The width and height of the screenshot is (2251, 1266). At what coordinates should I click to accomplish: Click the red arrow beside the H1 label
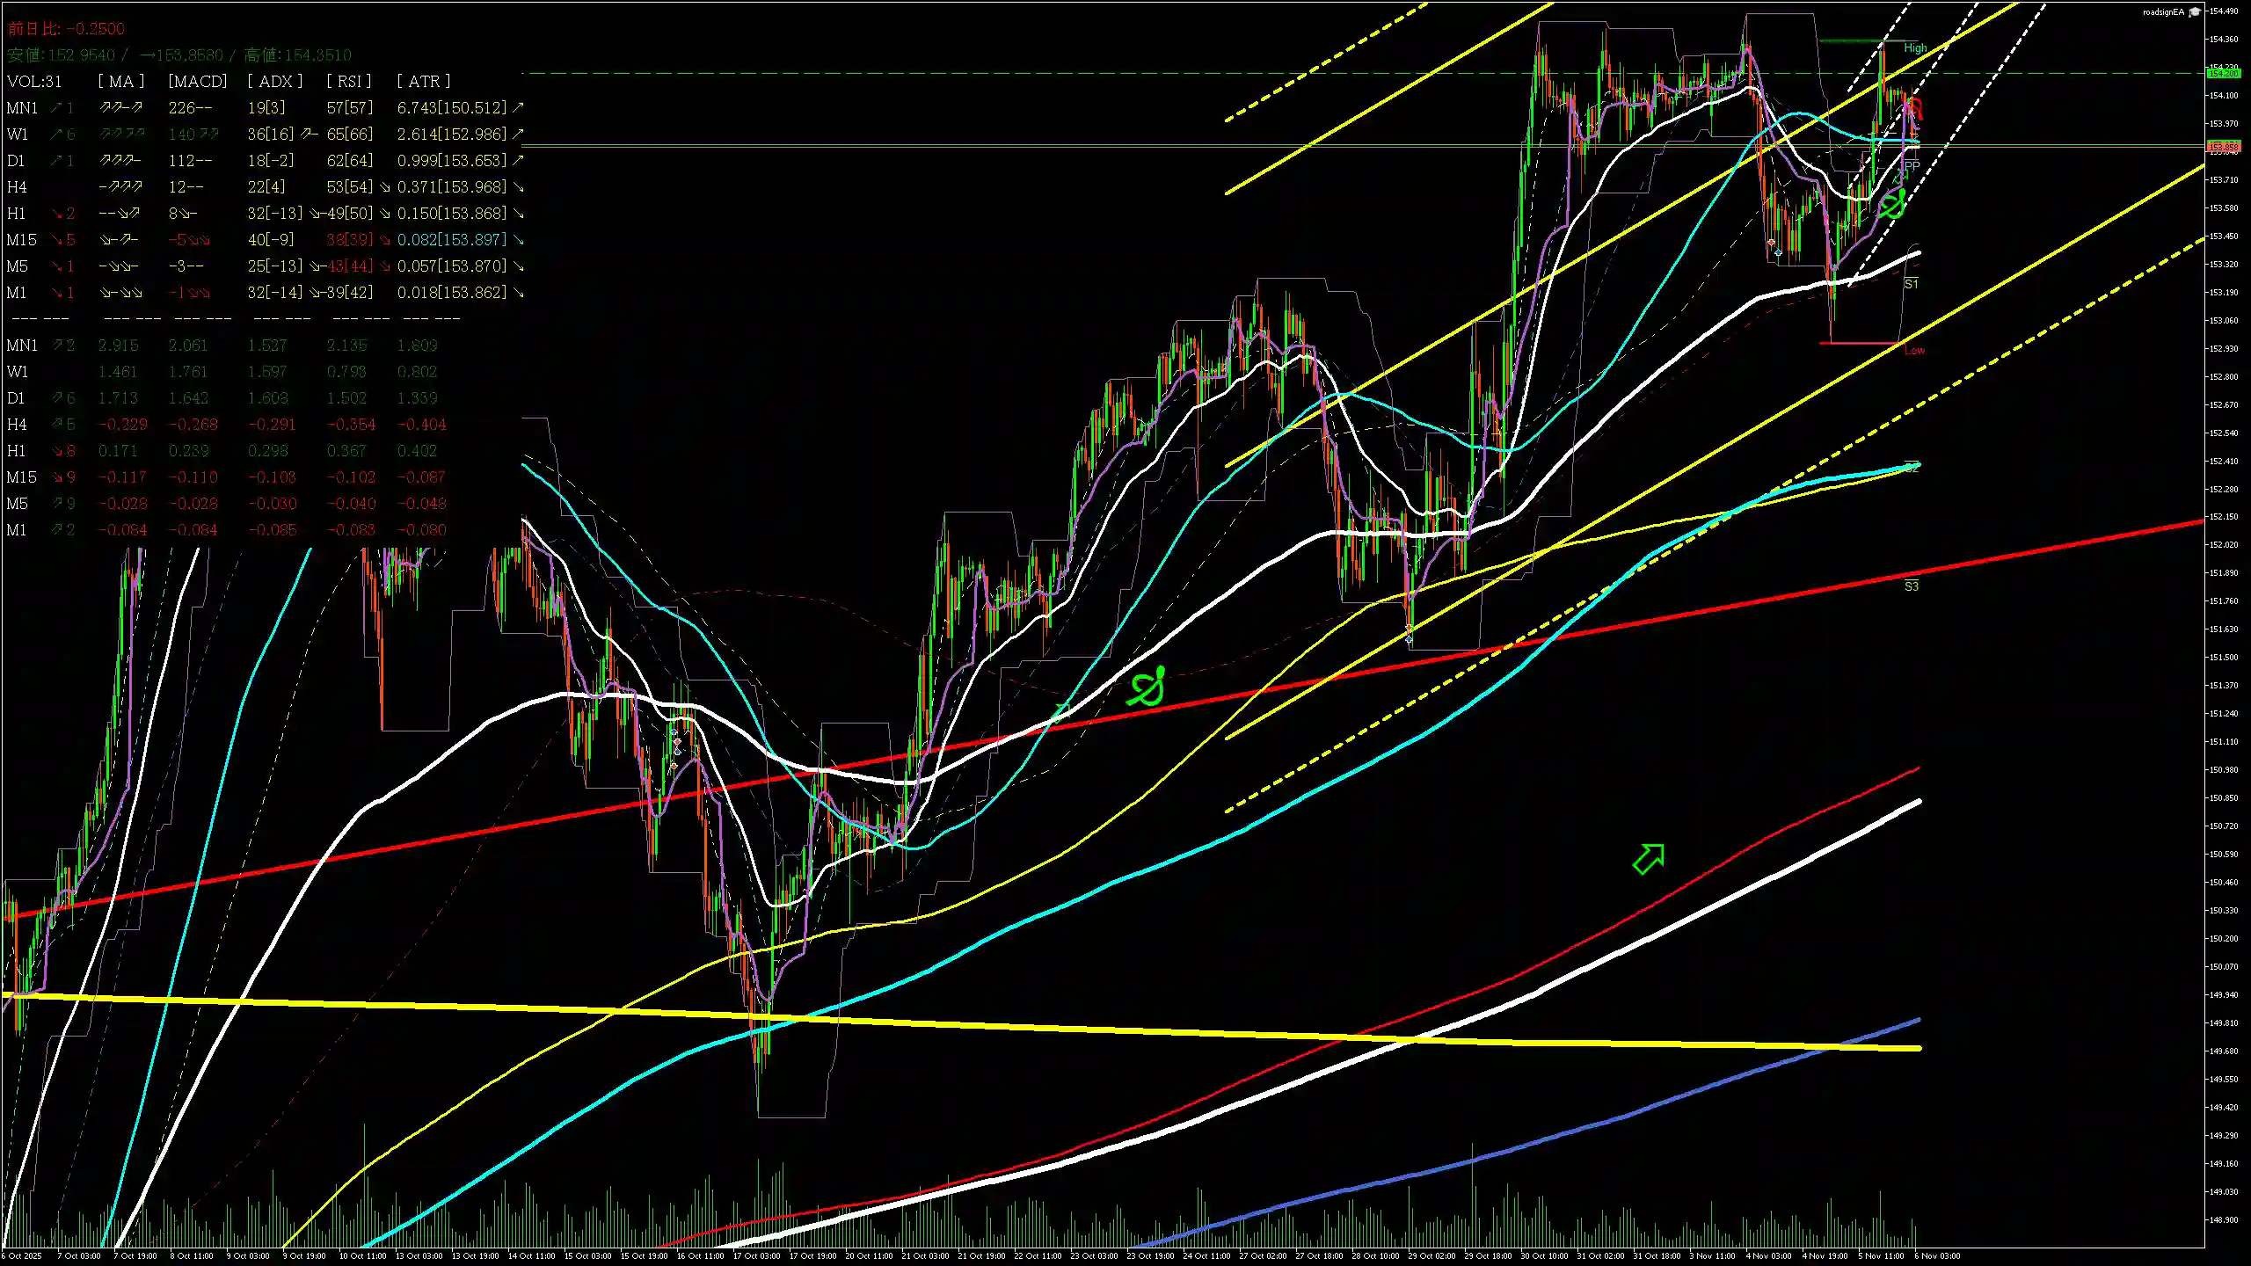(57, 214)
